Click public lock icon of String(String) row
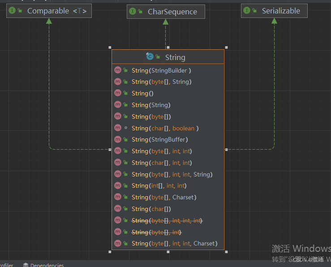The width and height of the screenshot is (331, 267). [125, 104]
